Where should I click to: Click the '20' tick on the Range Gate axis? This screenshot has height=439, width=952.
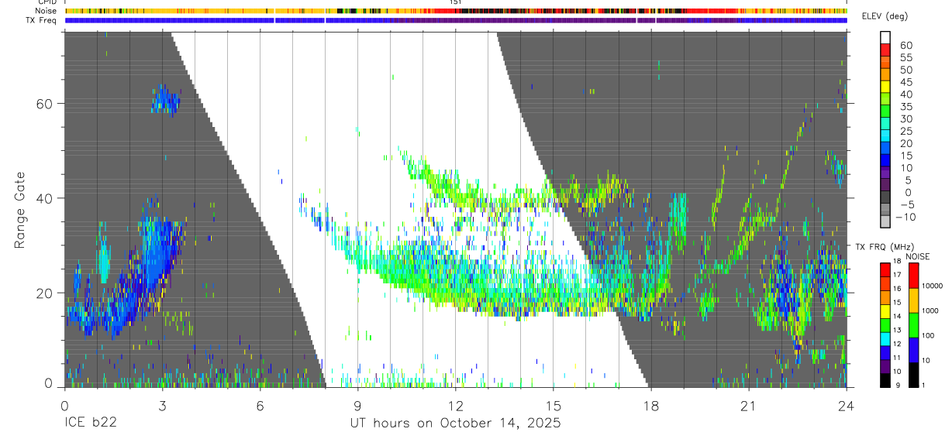coord(45,293)
